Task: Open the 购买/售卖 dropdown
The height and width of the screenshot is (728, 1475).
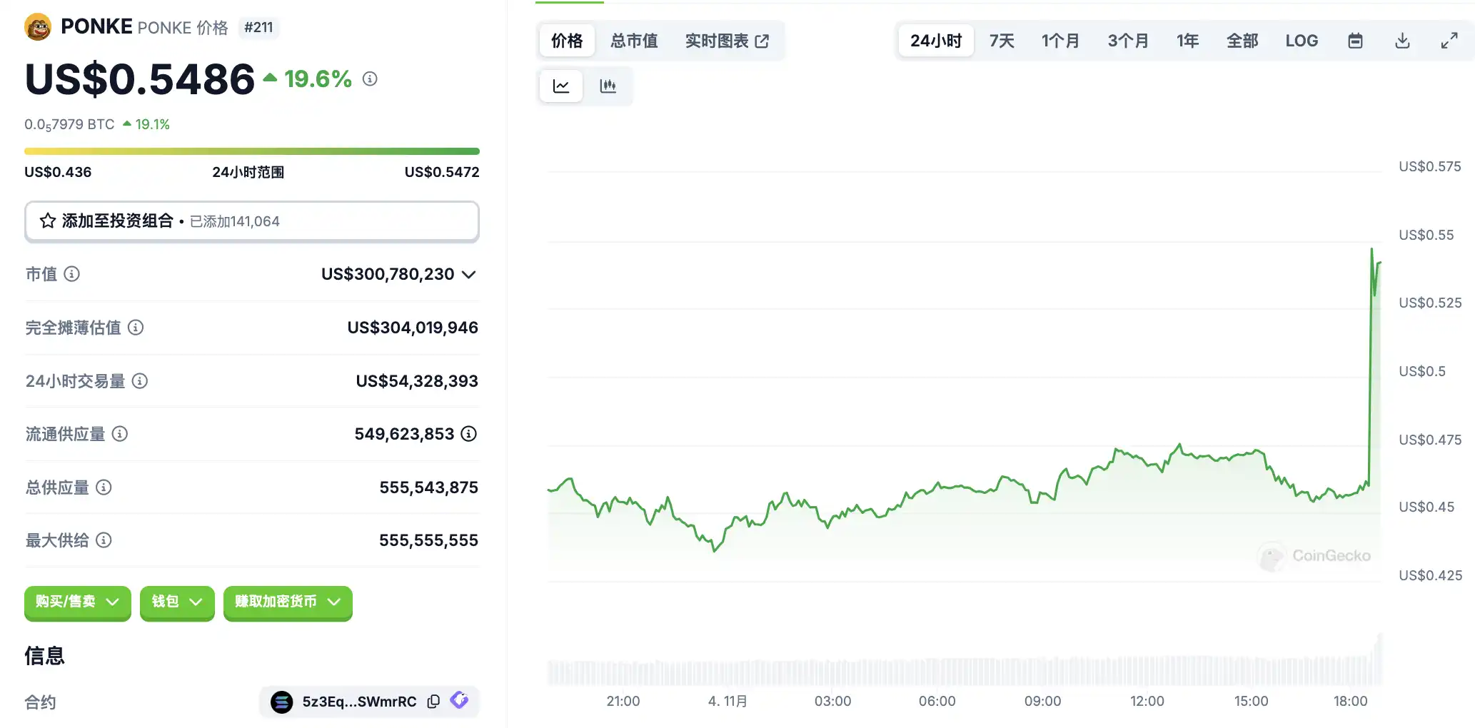Action: 77,602
